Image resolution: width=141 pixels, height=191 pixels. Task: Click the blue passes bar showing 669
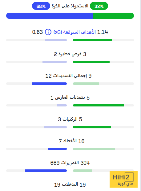tap(46, 171)
